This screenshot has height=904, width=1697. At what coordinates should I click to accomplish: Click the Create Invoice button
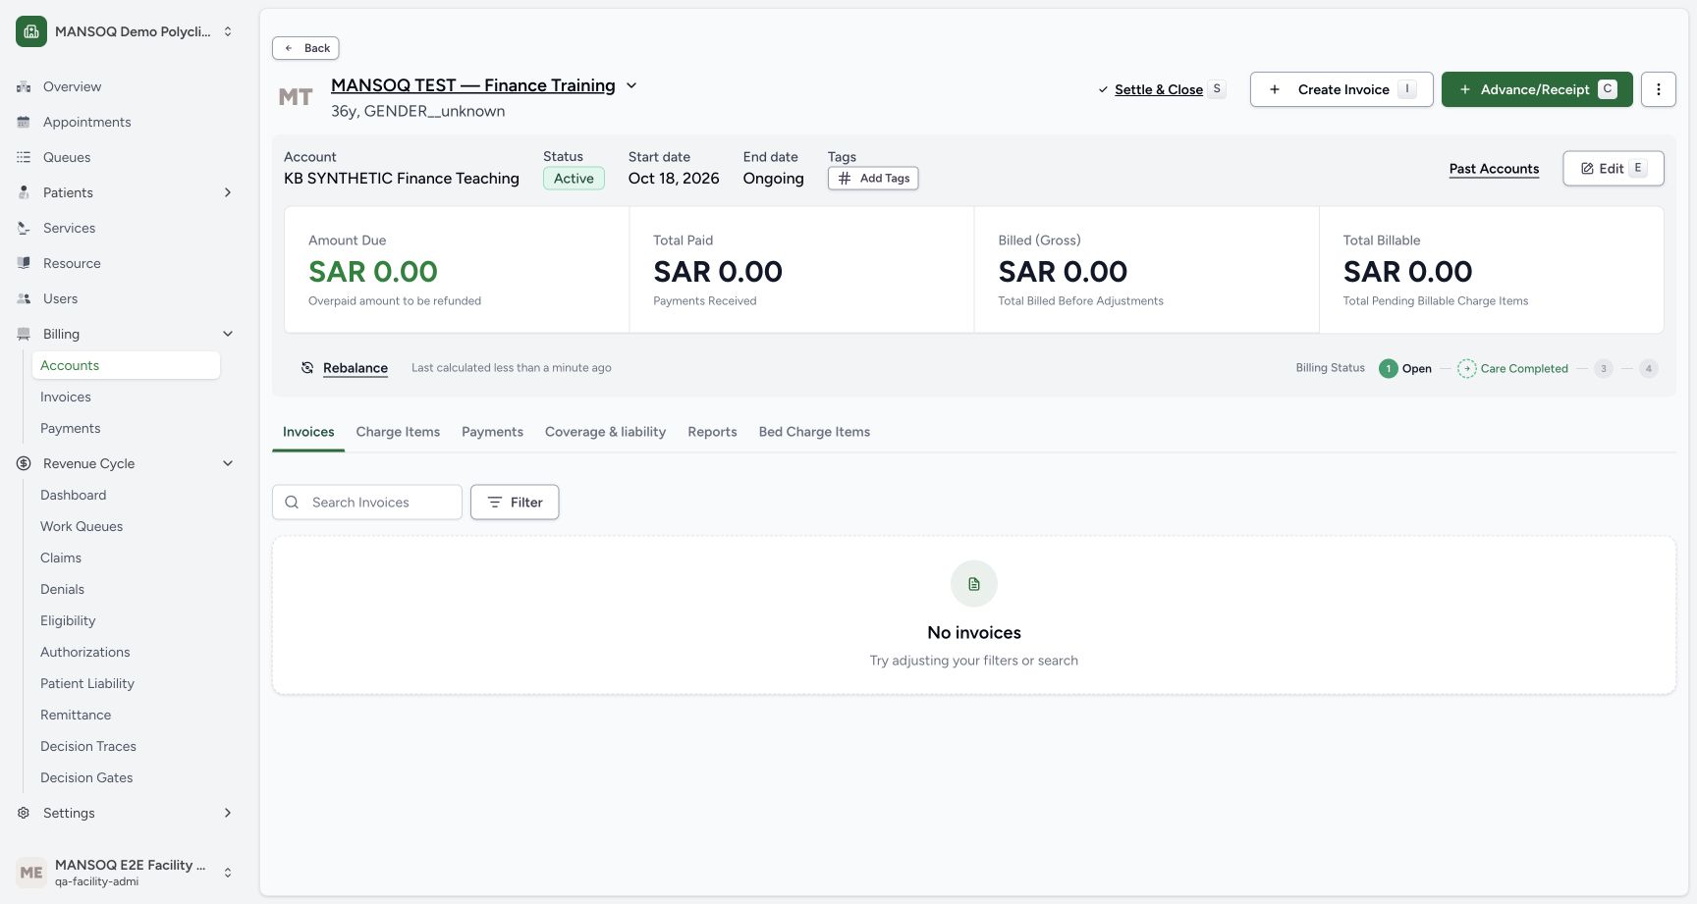coord(1341,89)
